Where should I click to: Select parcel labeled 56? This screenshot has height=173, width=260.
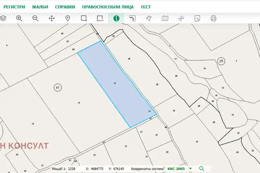tap(167, 152)
